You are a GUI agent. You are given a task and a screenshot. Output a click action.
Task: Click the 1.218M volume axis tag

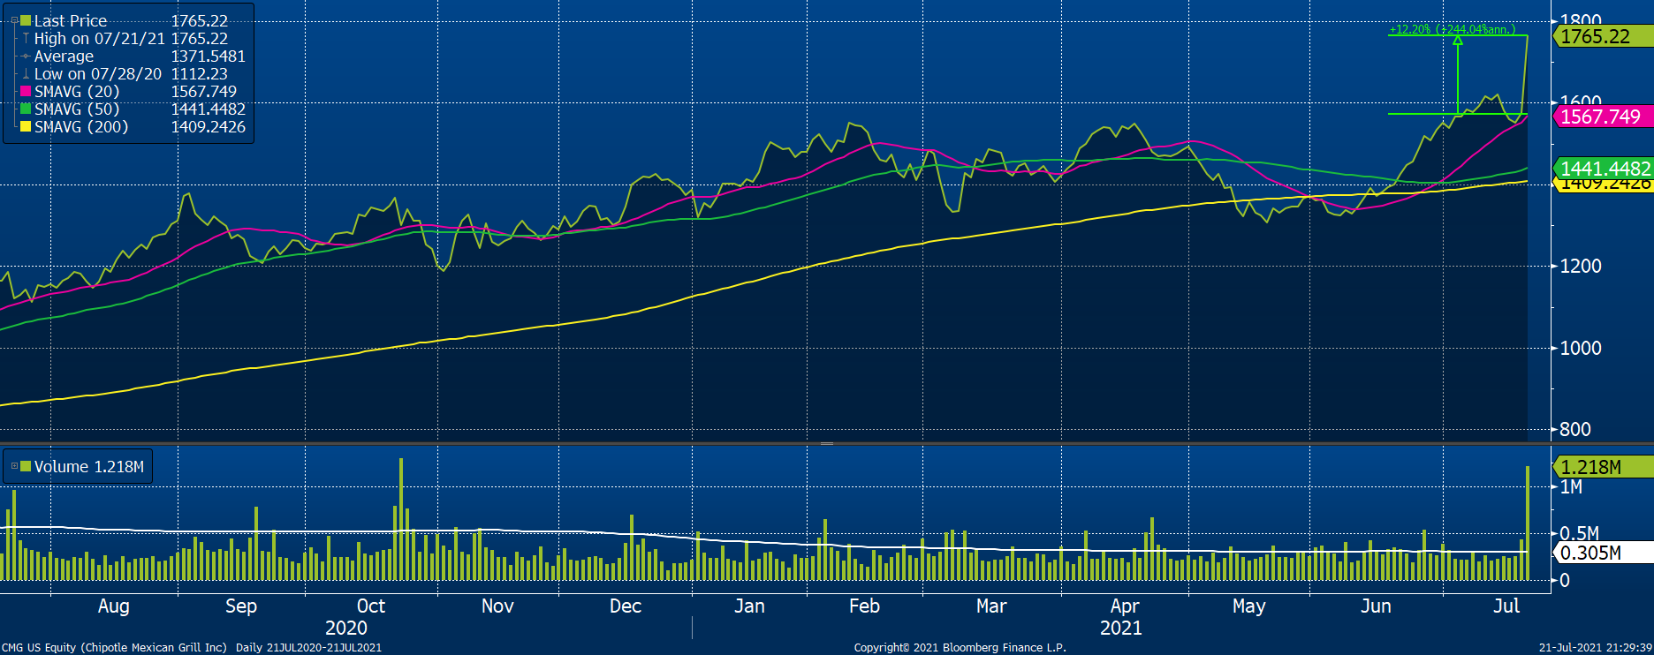1603,467
